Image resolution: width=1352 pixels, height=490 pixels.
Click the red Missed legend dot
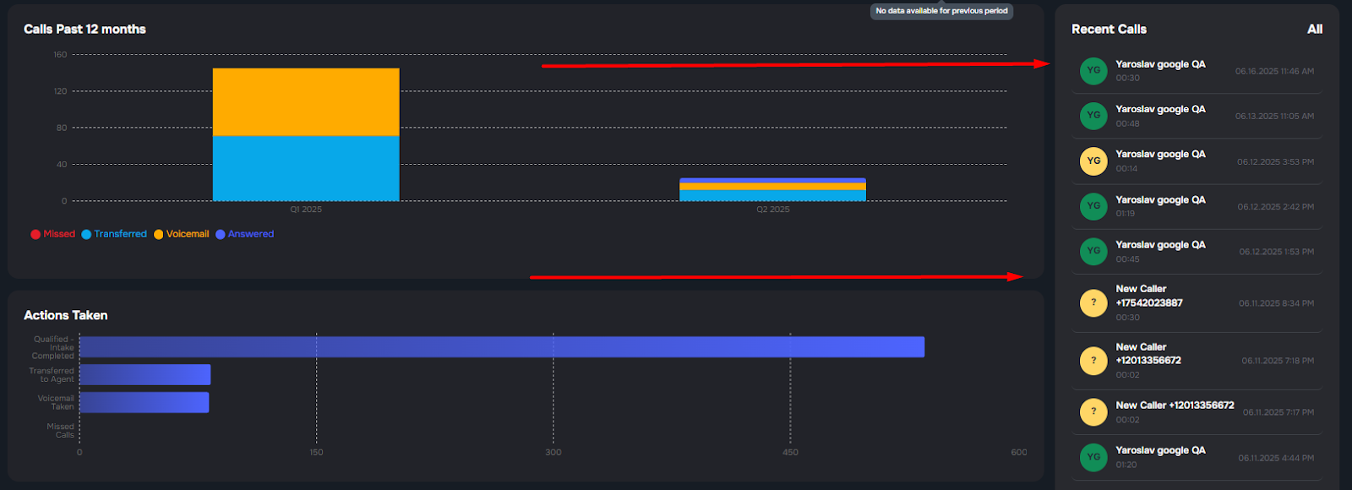pos(35,234)
